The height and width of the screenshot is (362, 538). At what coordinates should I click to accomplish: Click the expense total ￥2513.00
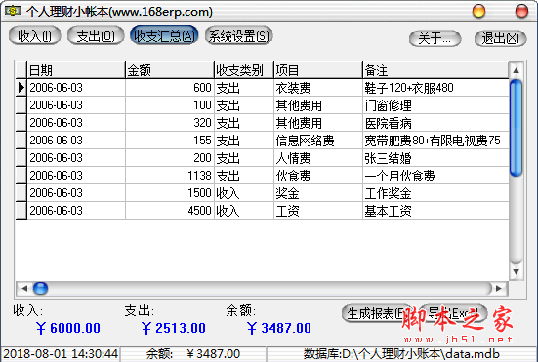173,328
